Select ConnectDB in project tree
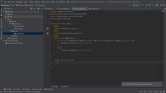Image resolution: width=166 pixels, height=93 pixels. coord(20,26)
